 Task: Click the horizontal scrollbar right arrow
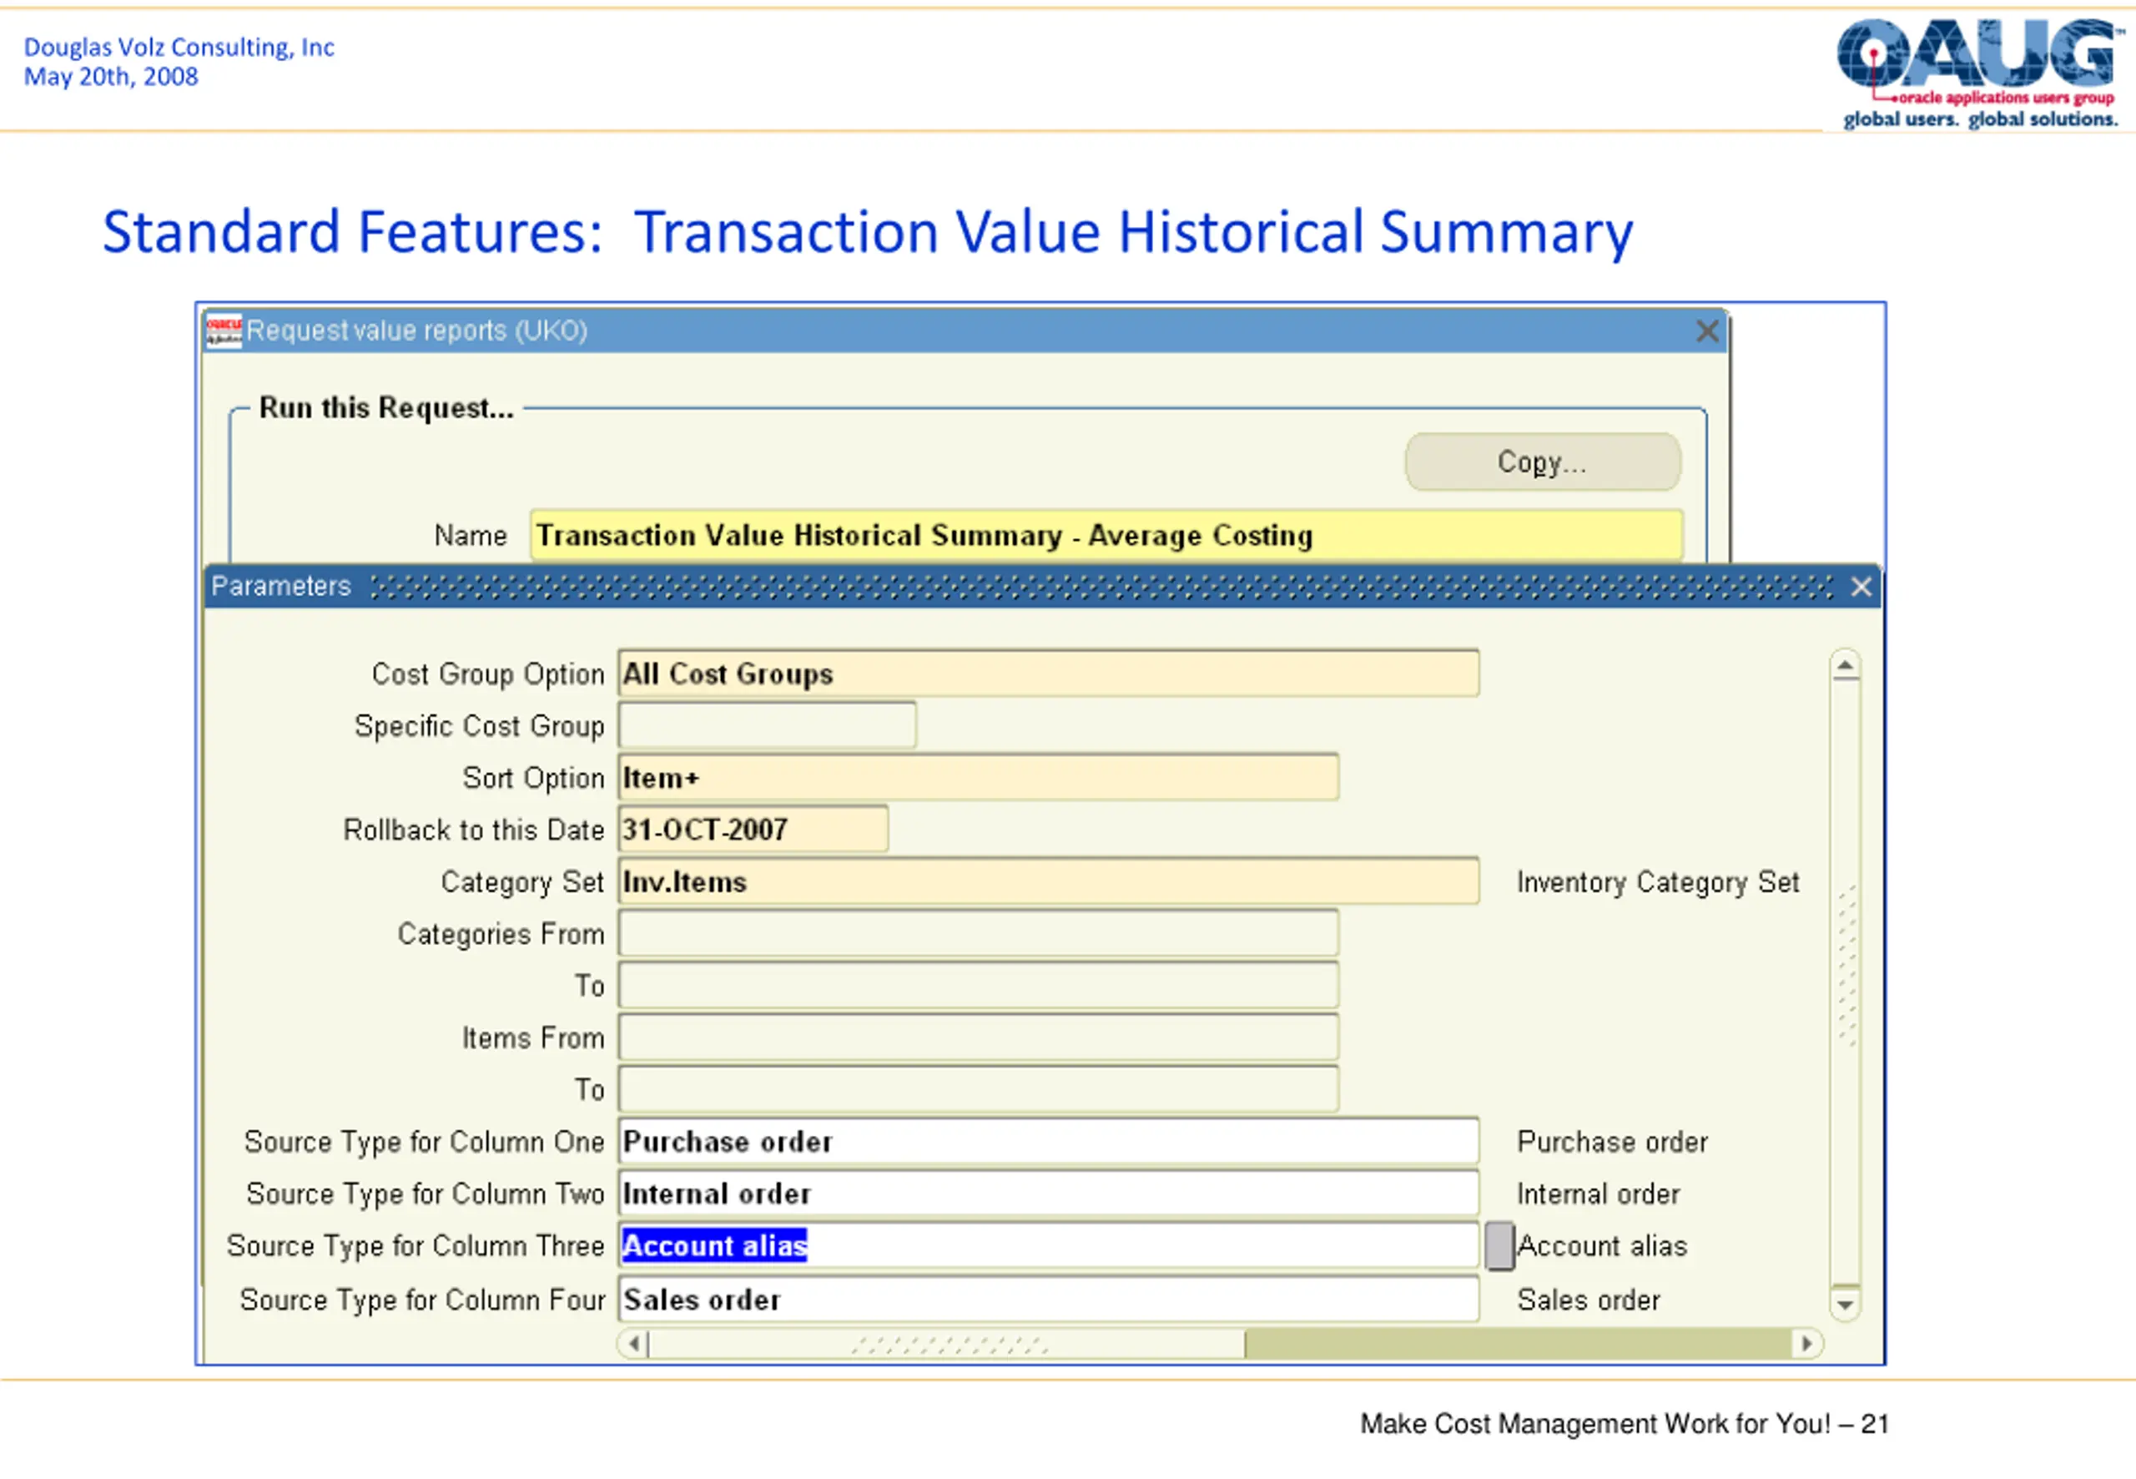point(1807,1344)
